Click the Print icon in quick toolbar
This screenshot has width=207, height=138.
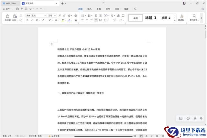pyautogui.click(x=26, y=9)
